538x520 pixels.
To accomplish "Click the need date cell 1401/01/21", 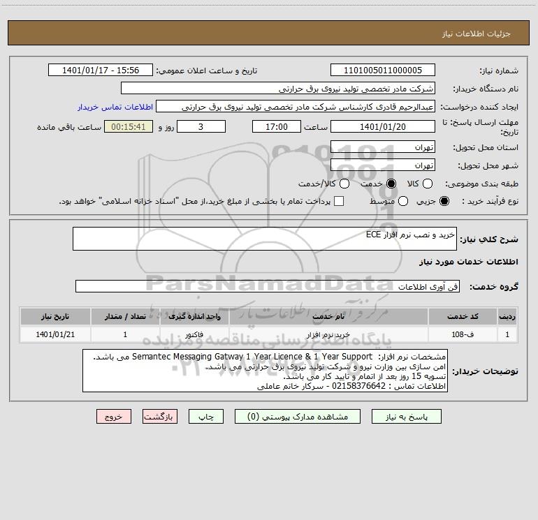I will pyautogui.click(x=55, y=334).
